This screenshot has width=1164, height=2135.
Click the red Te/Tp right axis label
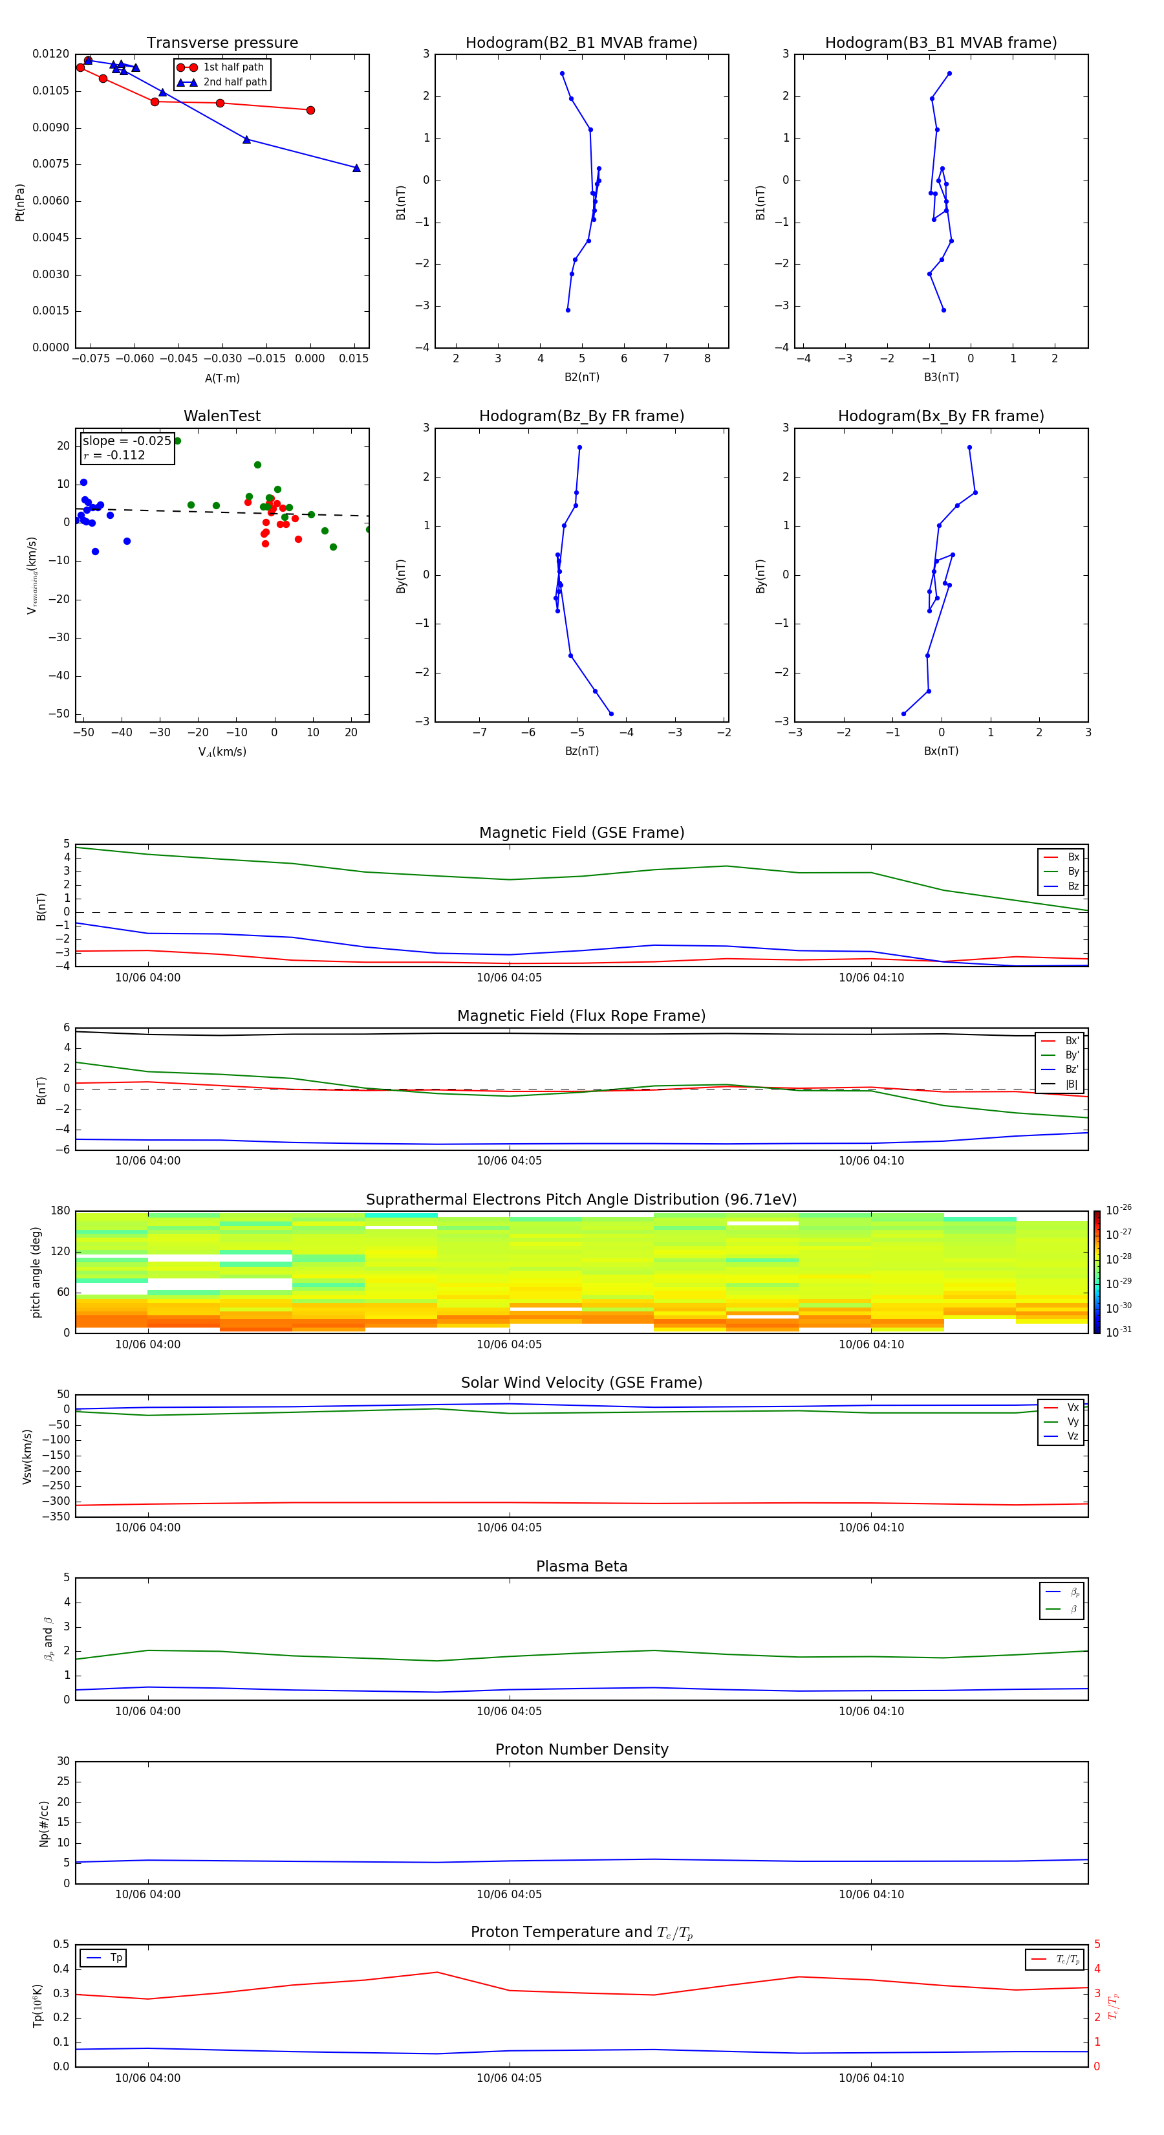click(x=1114, y=2006)
